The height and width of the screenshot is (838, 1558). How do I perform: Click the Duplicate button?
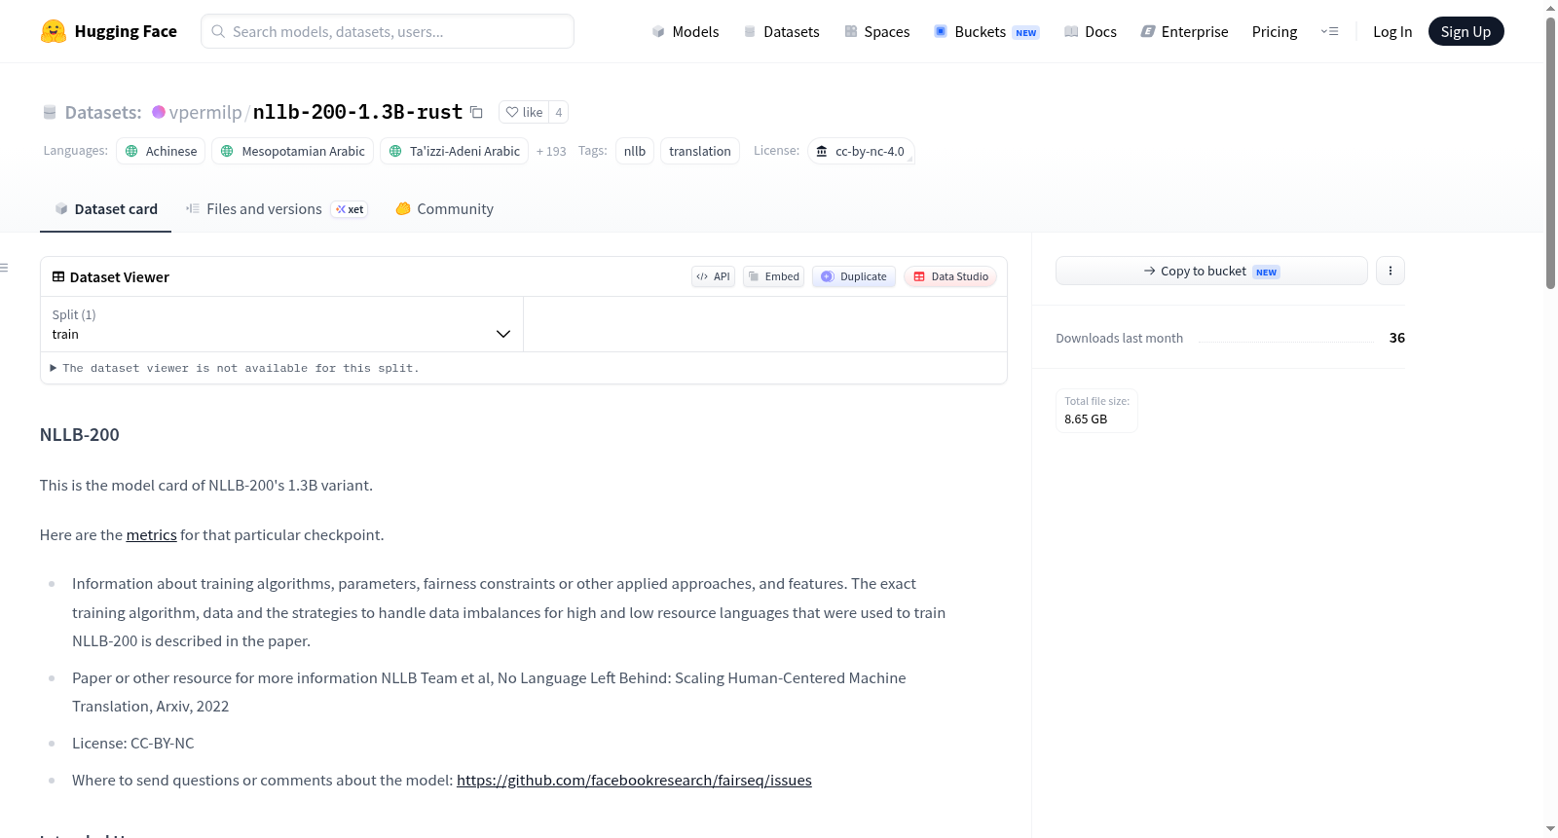click(854, 276)
